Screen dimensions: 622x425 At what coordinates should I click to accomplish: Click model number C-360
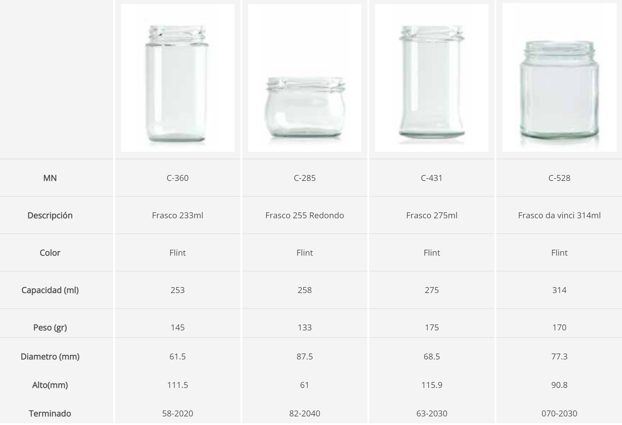pos(177,178)
